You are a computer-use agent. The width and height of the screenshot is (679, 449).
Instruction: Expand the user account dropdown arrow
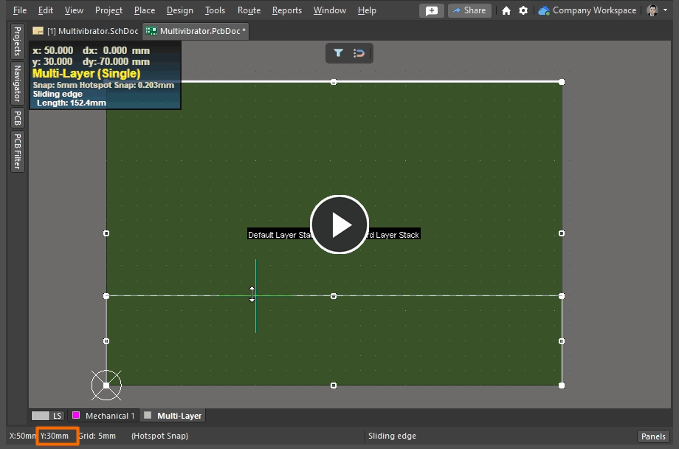[x=666, y=10]
